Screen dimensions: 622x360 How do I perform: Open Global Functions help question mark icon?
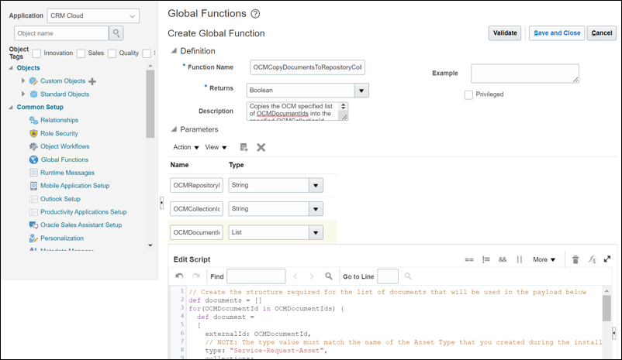(x=255, y=14)
